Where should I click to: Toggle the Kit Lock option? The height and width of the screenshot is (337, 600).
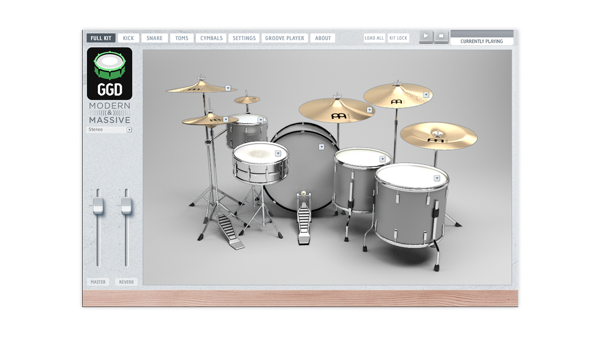tap(398, 38)
